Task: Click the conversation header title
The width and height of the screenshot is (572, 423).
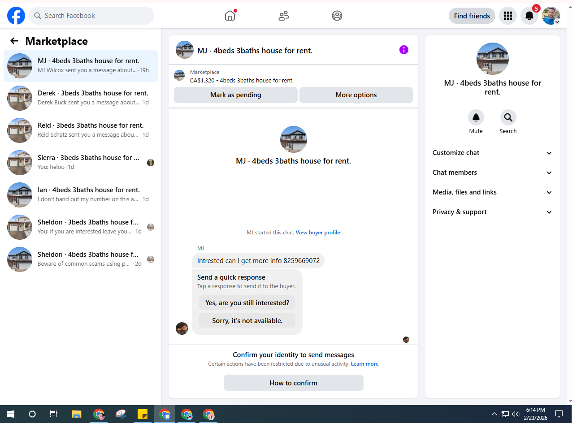Action: [255, 51]
